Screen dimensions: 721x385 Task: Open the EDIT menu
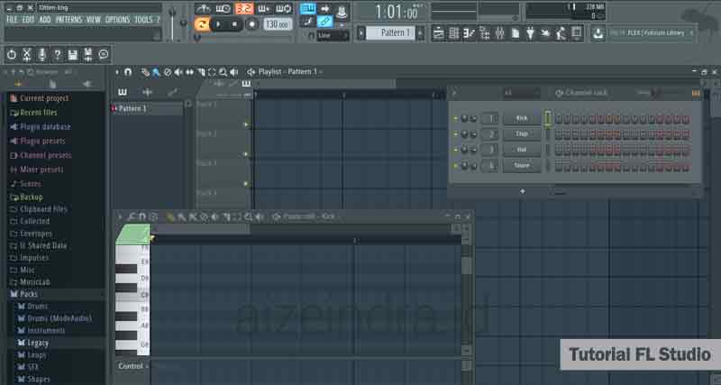[29, 19]
